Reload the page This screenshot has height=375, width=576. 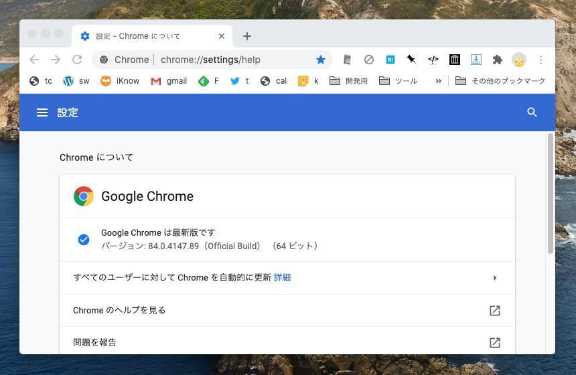coord(77,60)
